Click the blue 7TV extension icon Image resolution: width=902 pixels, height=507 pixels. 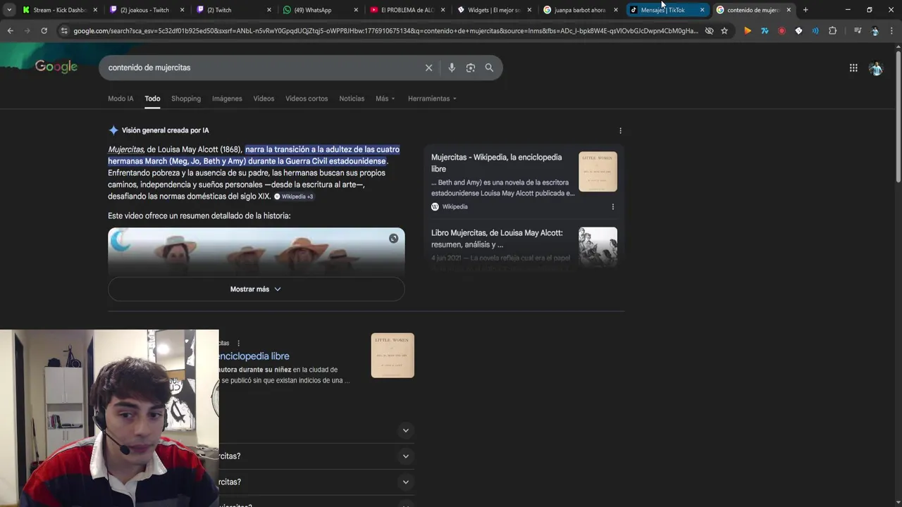(x=765, y=31)
